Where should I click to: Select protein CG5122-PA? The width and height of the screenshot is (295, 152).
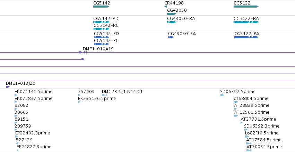point(247,34)
